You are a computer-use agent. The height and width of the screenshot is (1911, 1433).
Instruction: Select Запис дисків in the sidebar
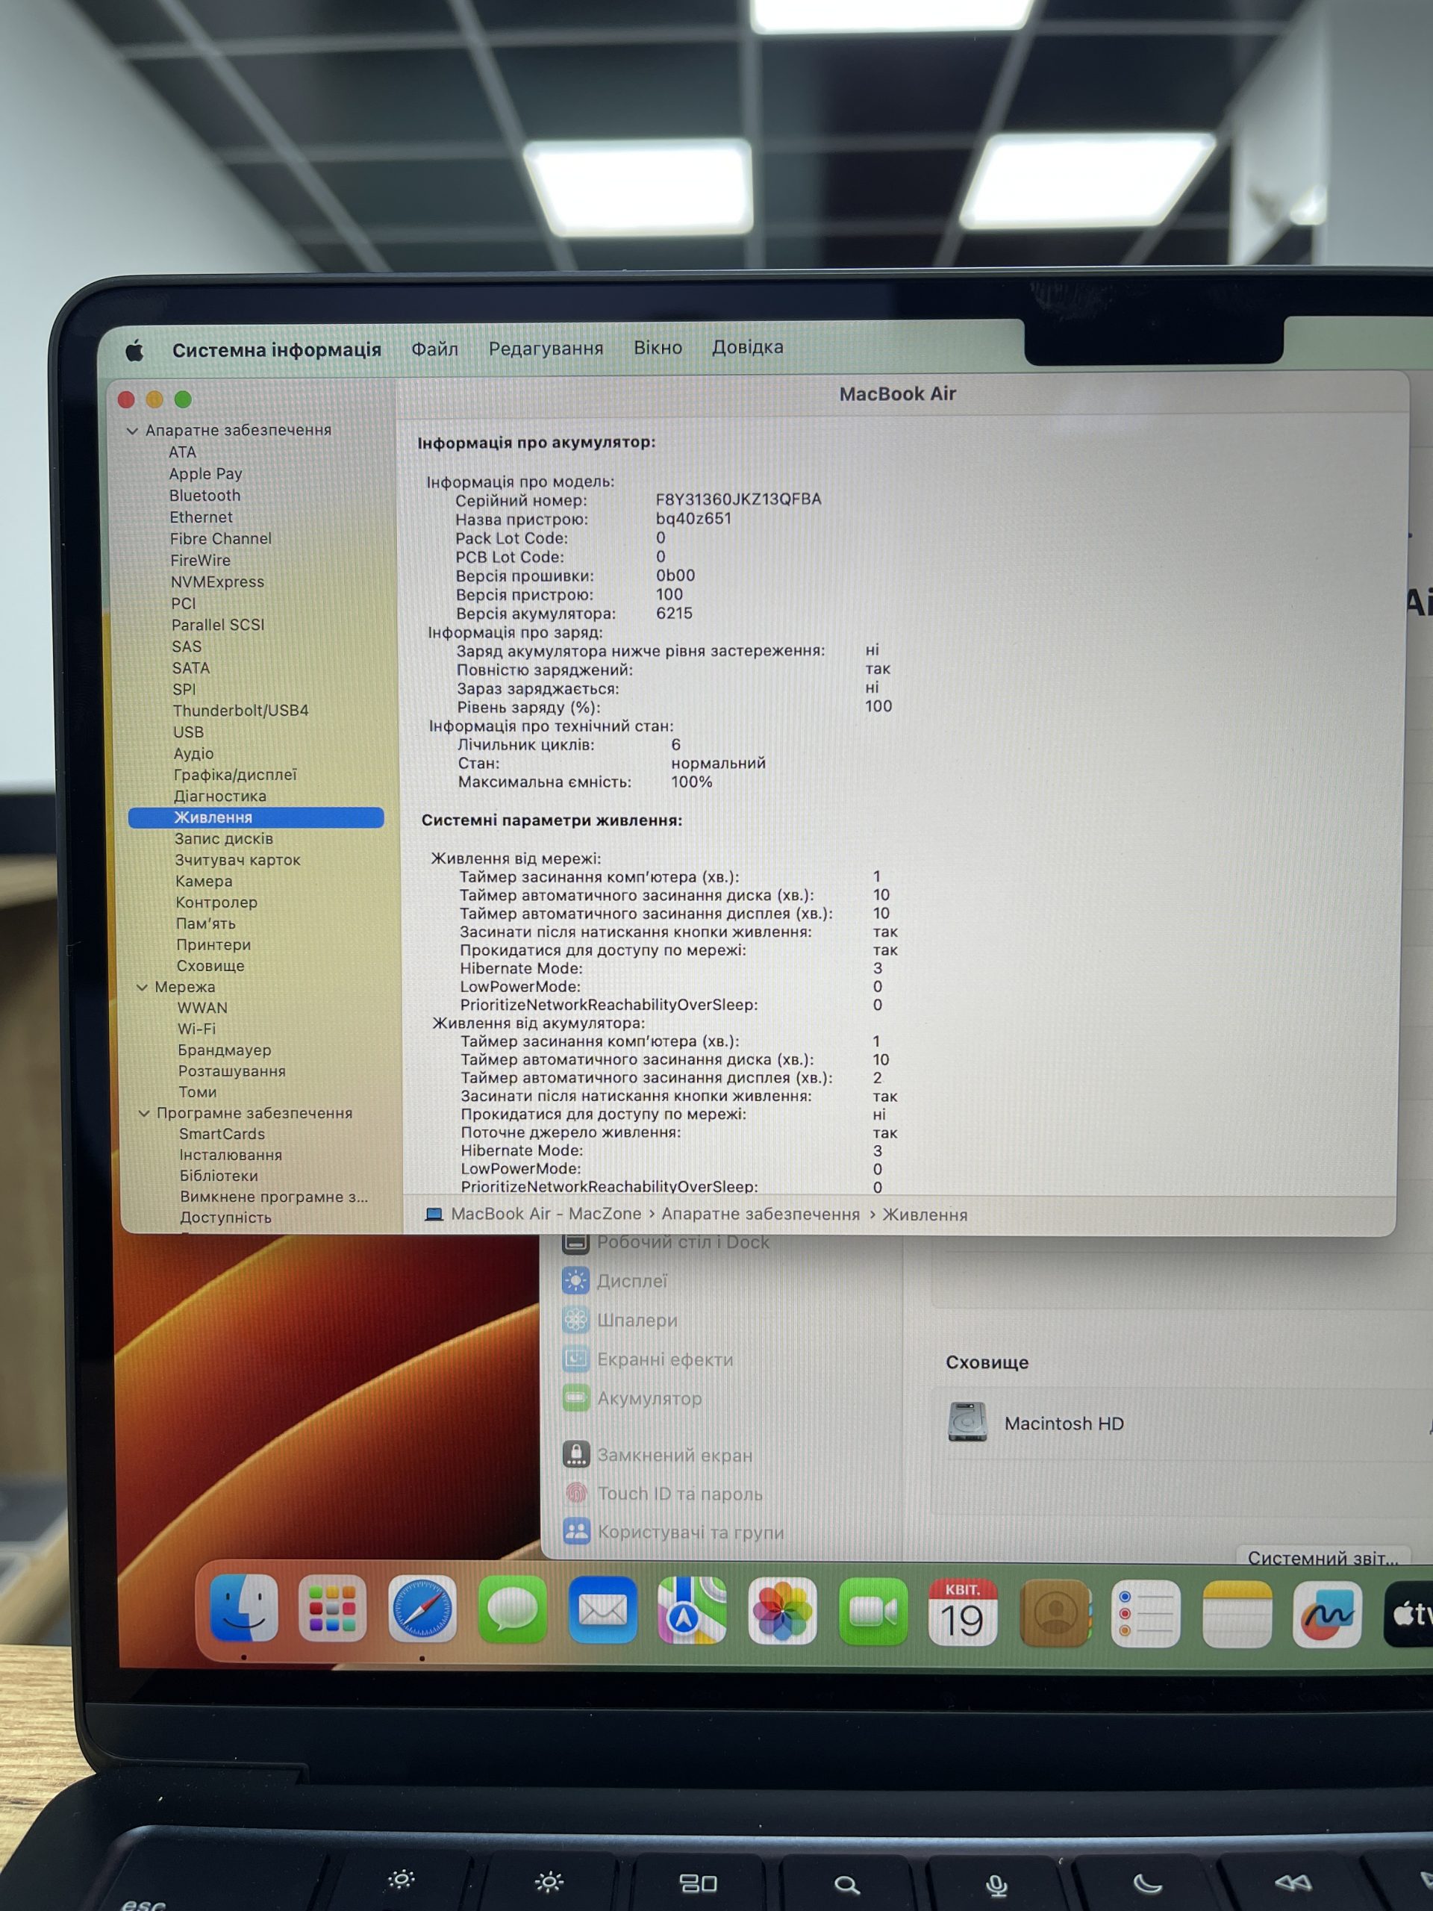[224, 838]
